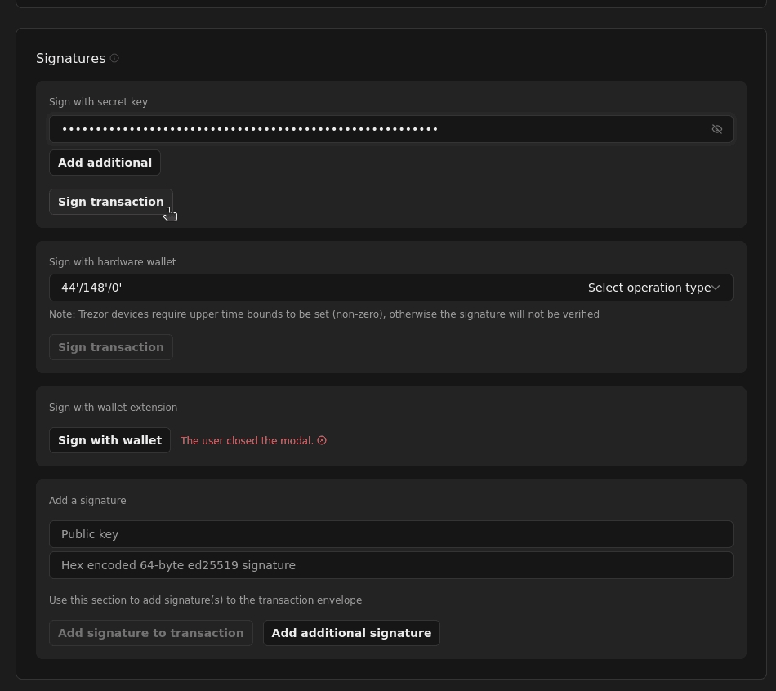This screenshot has height=691, width=776.
Task: Click Add signature to transaction
Action: (151, 633)
